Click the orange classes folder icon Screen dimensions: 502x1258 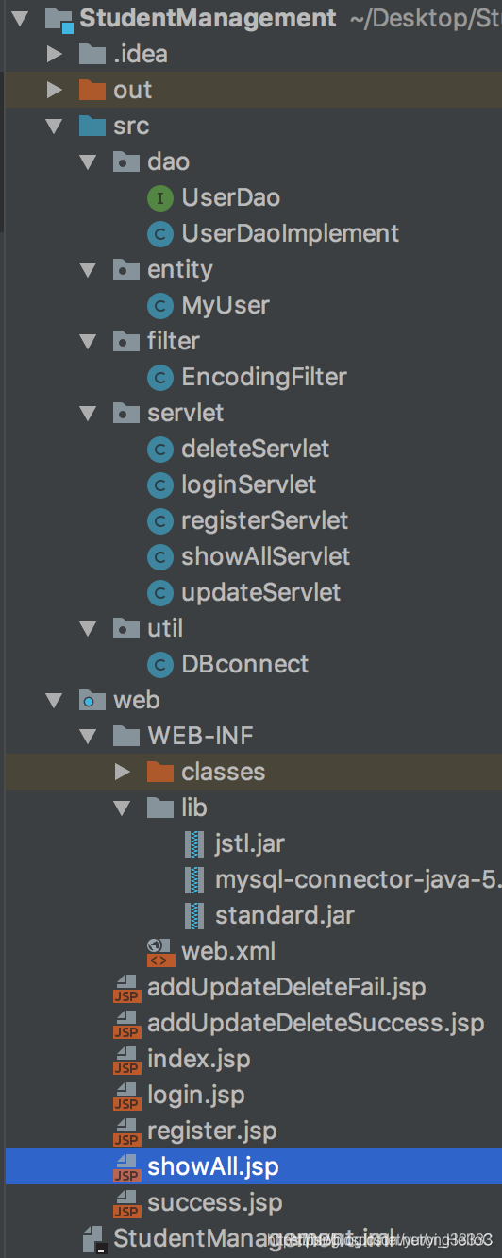tap(160, 772)
